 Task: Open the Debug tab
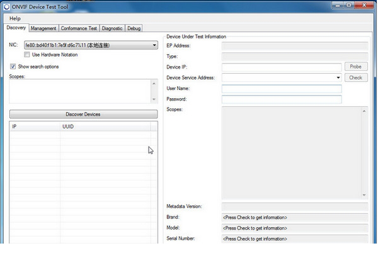tap(134, 28)
